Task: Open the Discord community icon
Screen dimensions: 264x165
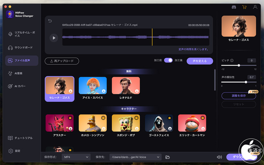Action: pyautogui.click(x=235, y=7)
